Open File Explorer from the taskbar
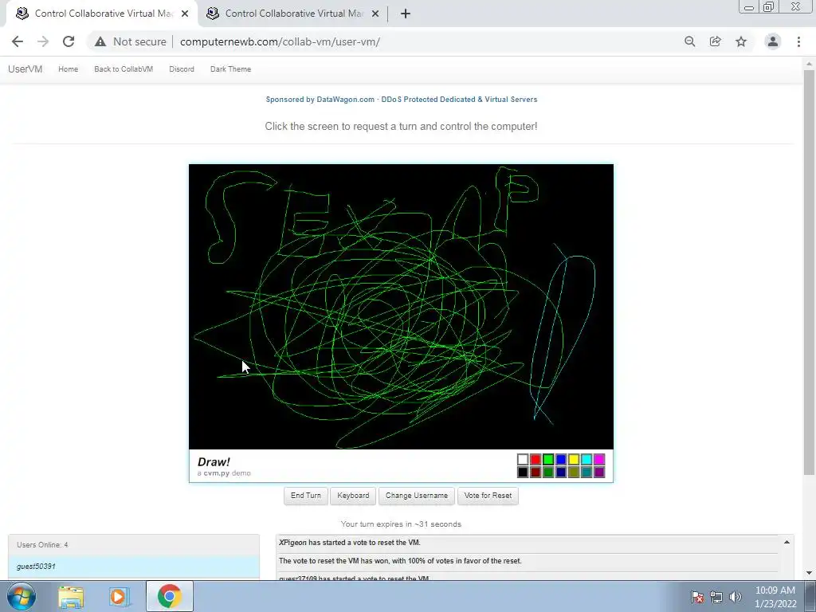816x612 pixels. tap(71, 596)
